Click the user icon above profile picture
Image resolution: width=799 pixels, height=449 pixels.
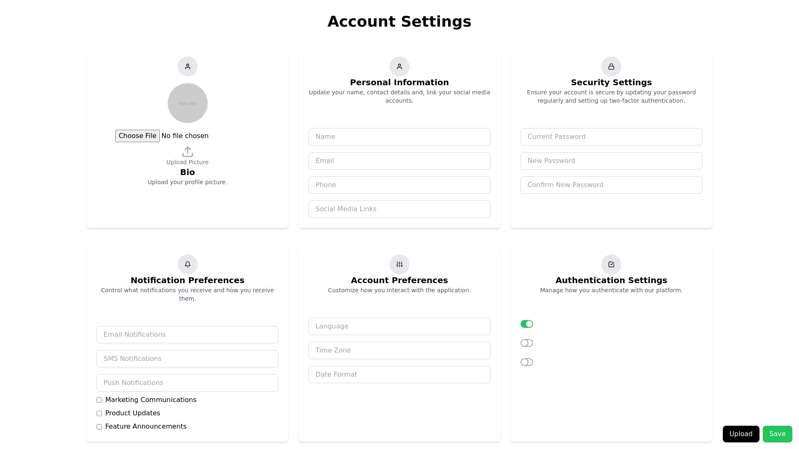tap(187, 67)
